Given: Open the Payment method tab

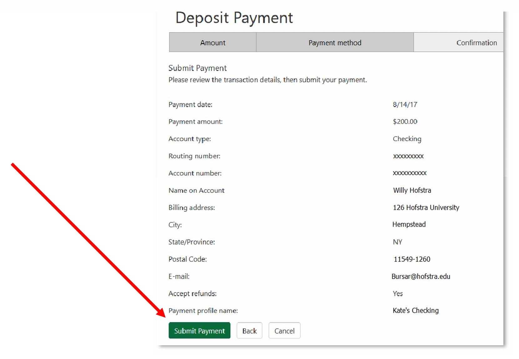Looking at the screenshot, I should click(335, 43).
